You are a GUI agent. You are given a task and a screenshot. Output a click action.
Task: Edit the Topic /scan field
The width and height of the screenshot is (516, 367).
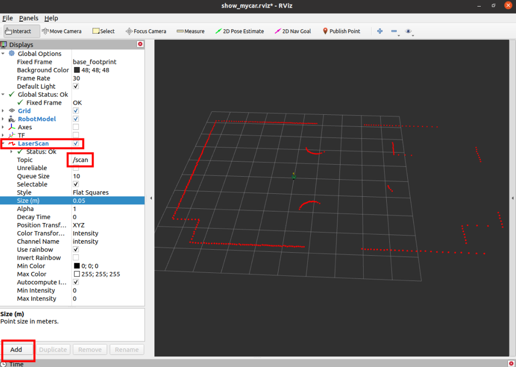tap(108, 160)
